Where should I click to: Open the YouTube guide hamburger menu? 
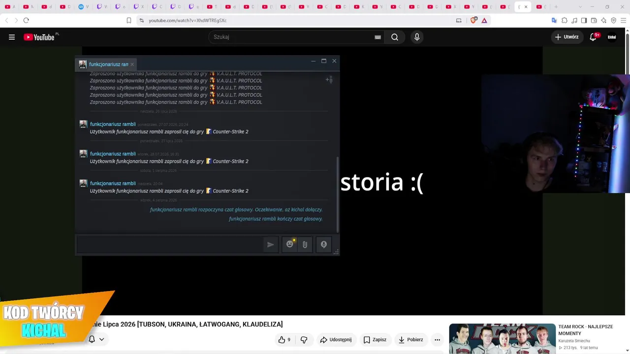(x=12, y=37)
